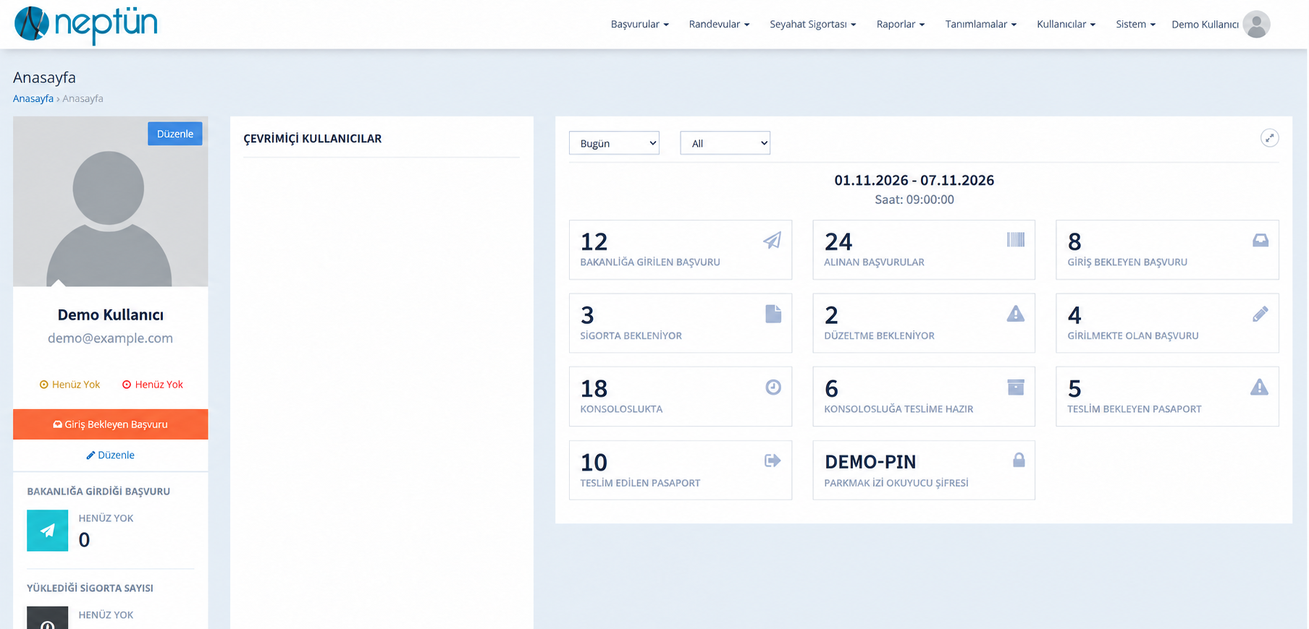Open the Bugün date range dropdown
The width and height of the screenshot is (1309, 629).
click(614, 143)
